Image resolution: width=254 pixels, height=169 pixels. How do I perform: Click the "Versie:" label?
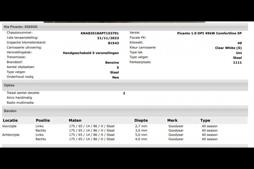point(135,32)
